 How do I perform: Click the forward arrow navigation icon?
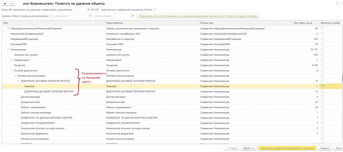point(12,3)
